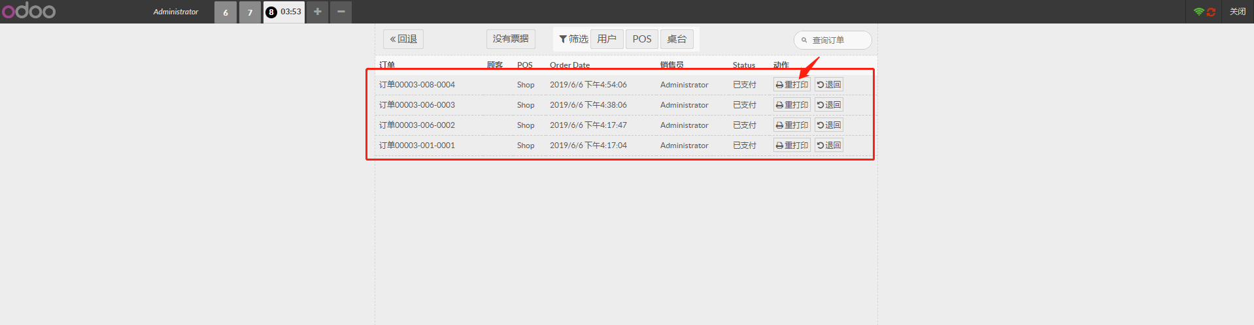Screen dimensions: 1254x325
Task: Click the wifi connection status icon
Action: point(1198,12)
